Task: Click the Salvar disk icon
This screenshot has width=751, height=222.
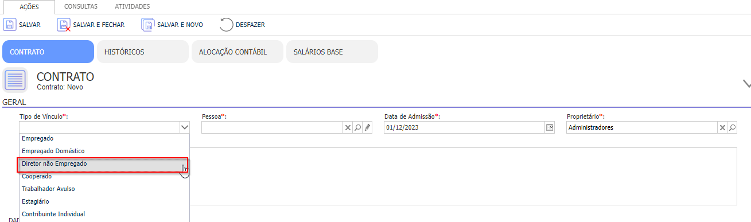Action: (10, 25)
